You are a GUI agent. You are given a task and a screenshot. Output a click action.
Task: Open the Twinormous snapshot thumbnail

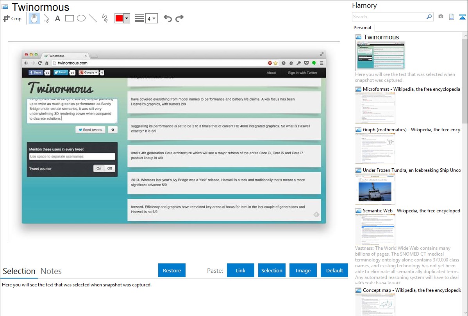[x=380, y=55]
